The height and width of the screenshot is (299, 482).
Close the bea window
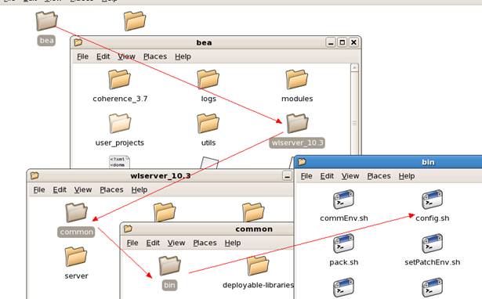(353, 42)
